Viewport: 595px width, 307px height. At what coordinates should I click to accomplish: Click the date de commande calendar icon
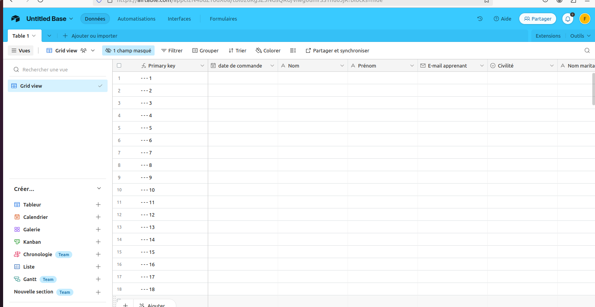point(213,66)
